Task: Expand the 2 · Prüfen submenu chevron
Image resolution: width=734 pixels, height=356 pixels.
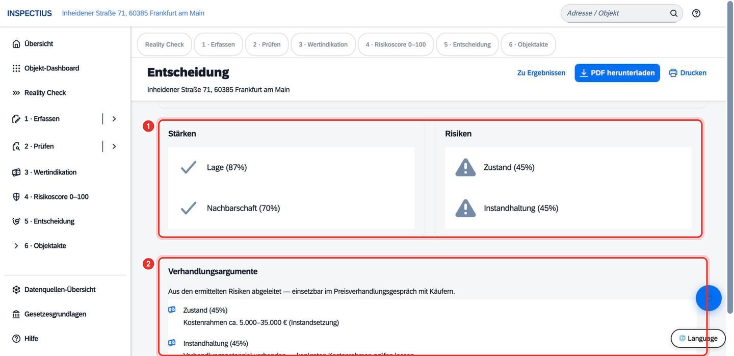Action: pyautogui.click(x=114, y=146)
